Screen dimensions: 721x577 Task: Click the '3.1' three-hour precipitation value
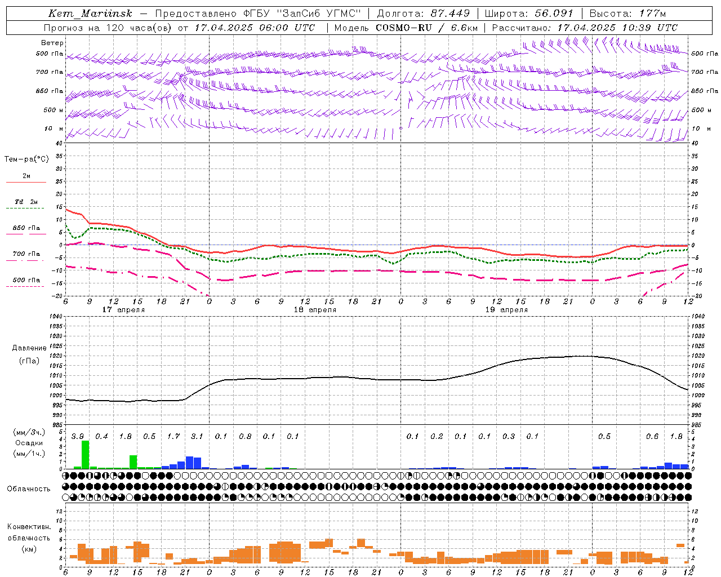pyautogui.click(x=197, y=437)
